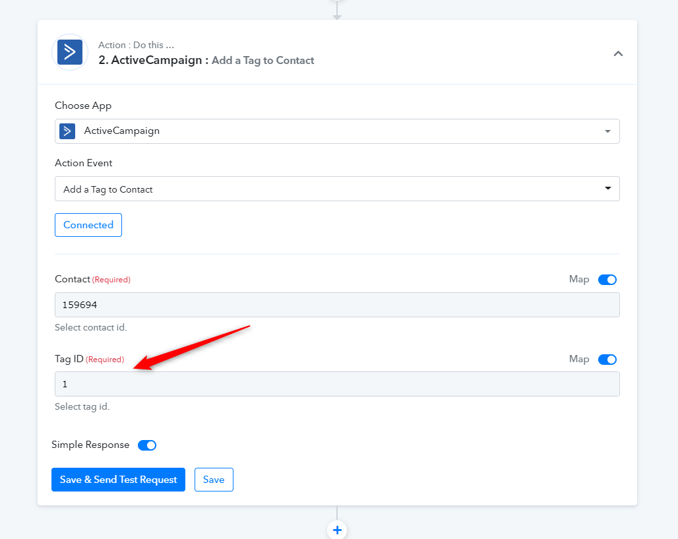Click the ActiveCampaign icon inside the Choose App box
678x539 pixels.
click(67, 131)
